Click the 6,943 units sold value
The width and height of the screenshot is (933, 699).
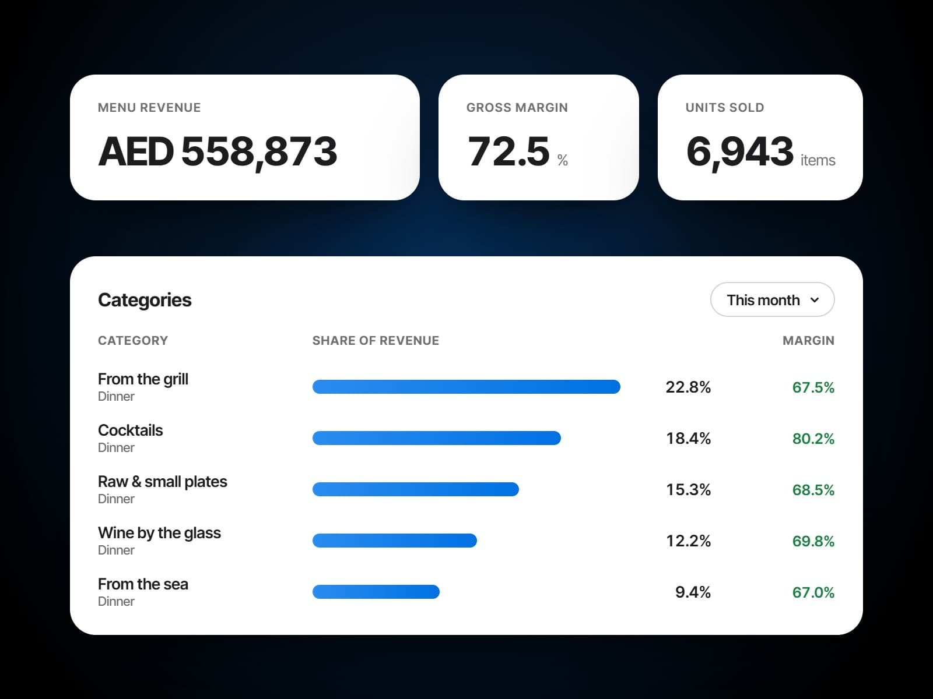(x=739, y=151)
